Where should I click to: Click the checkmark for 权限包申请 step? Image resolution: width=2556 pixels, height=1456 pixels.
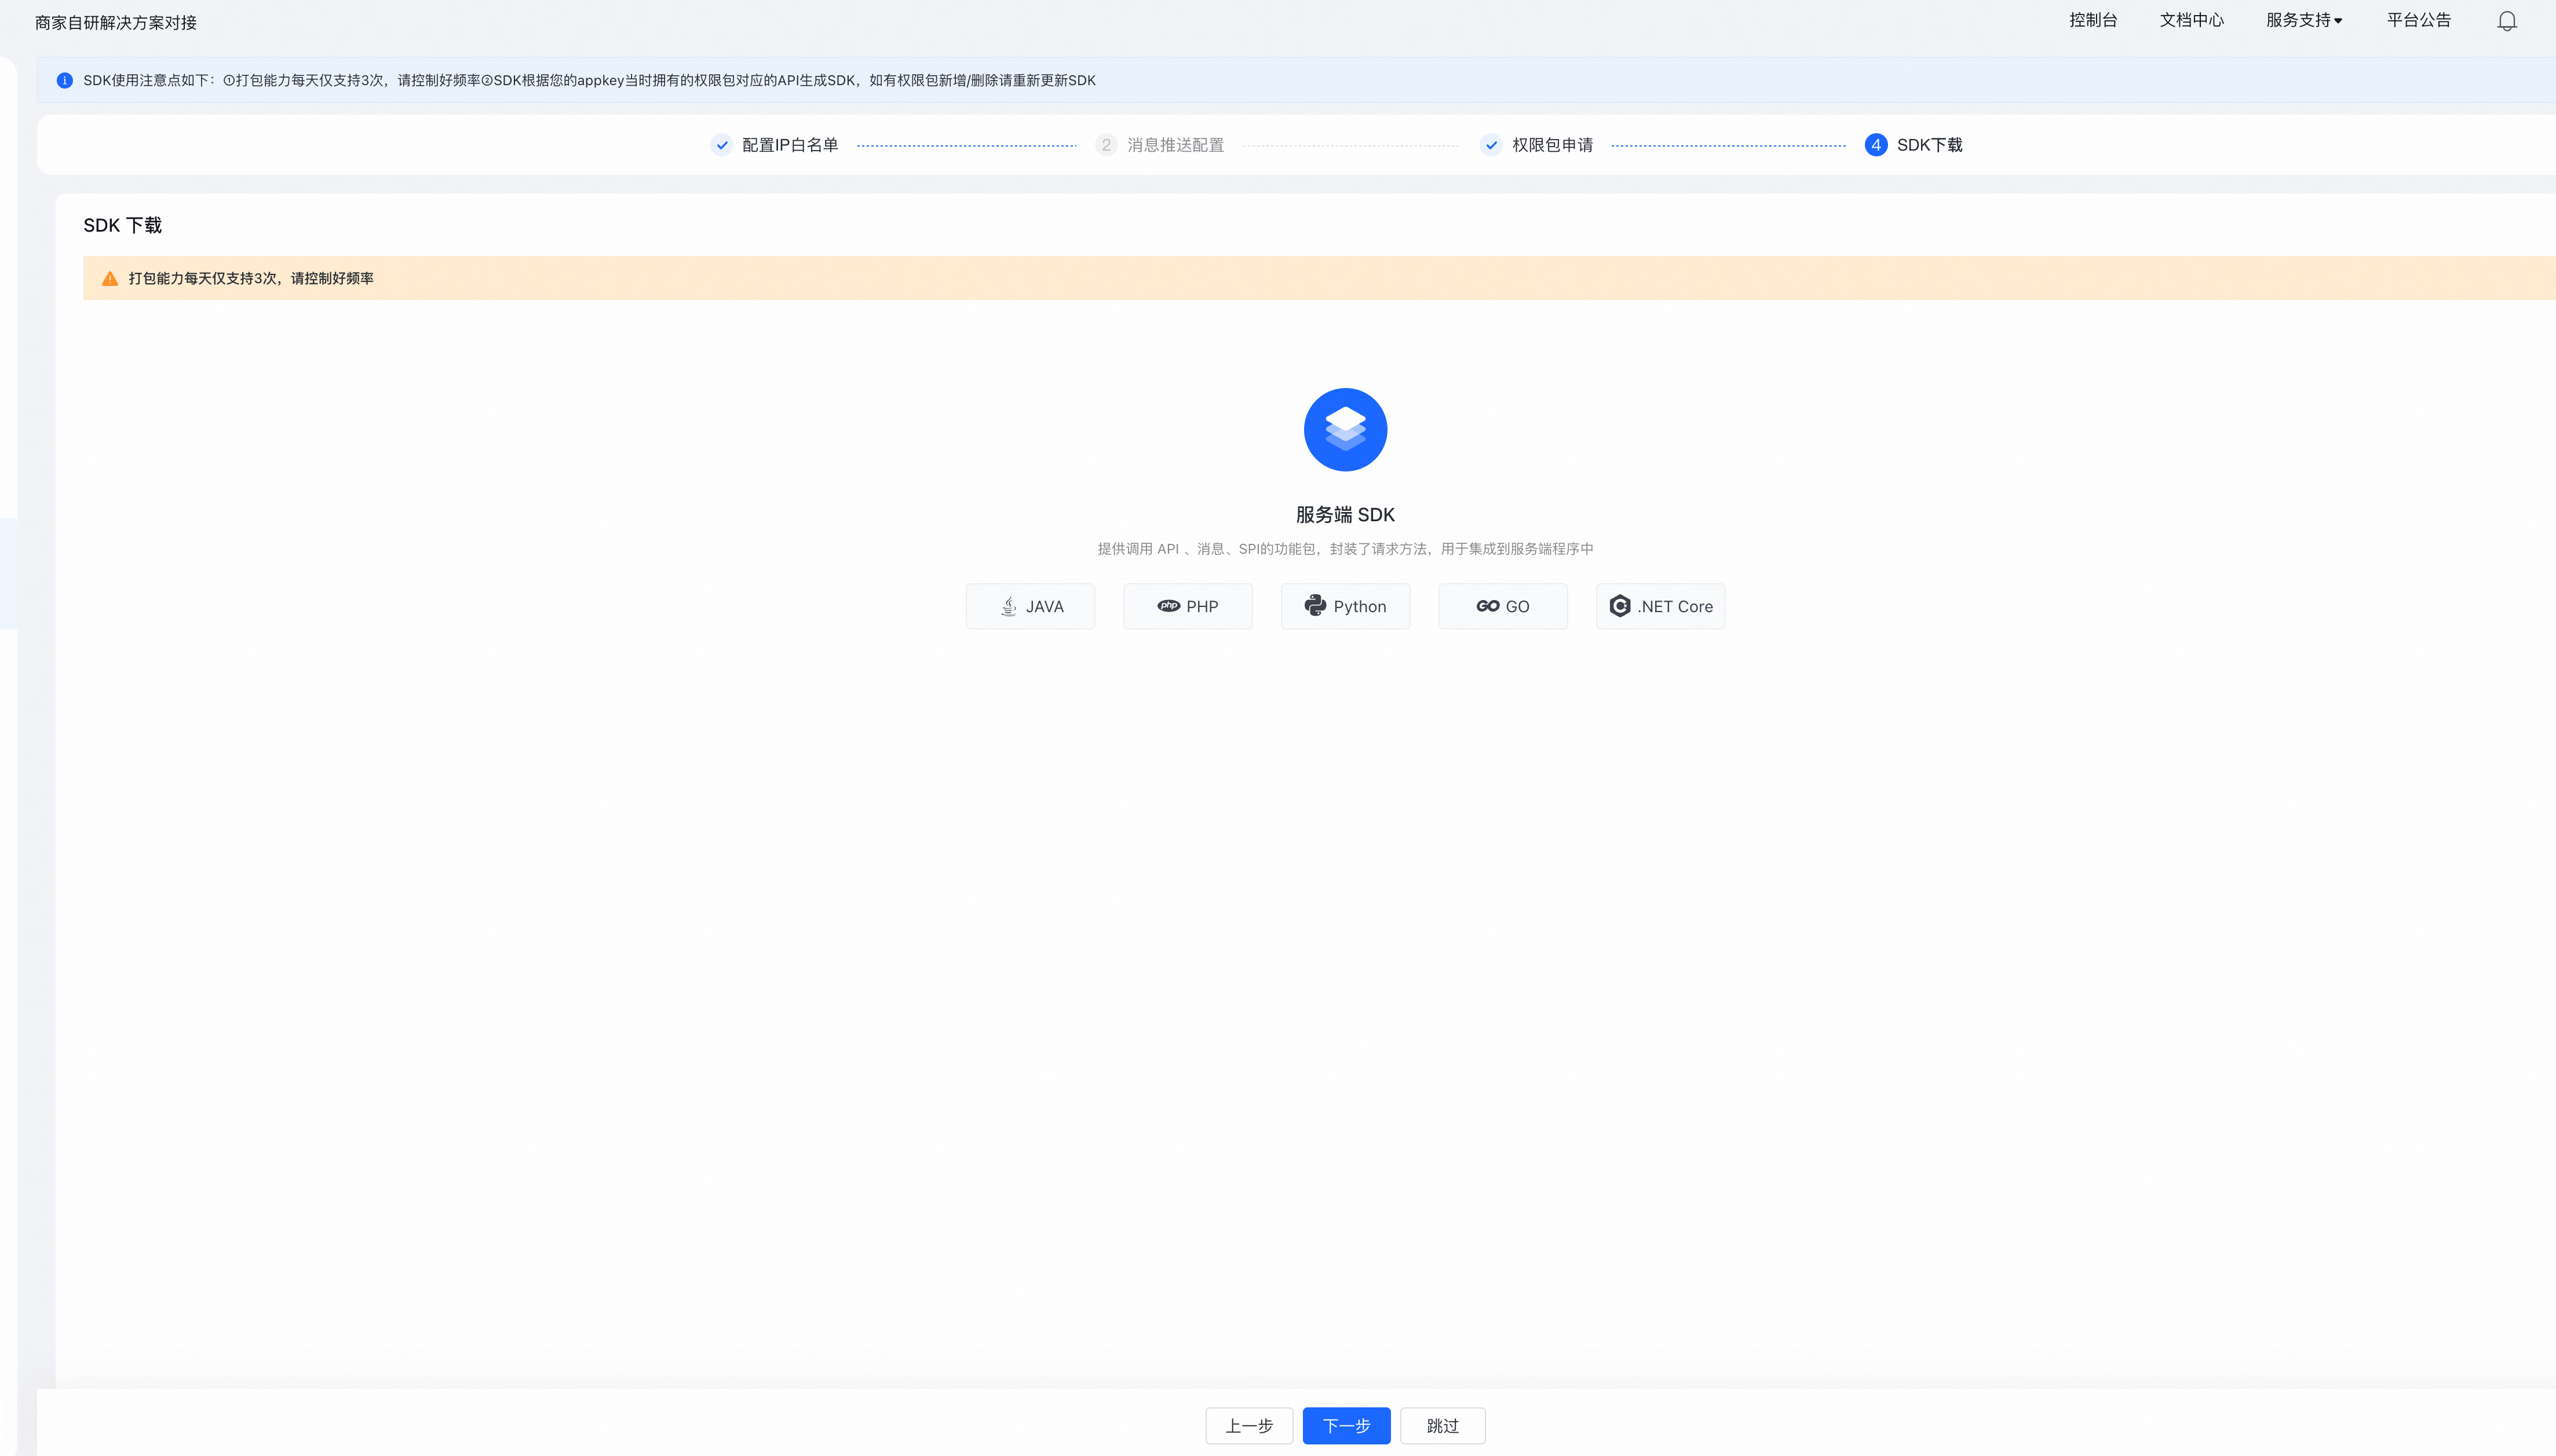pyautogui.click(x=1491, y=145)
